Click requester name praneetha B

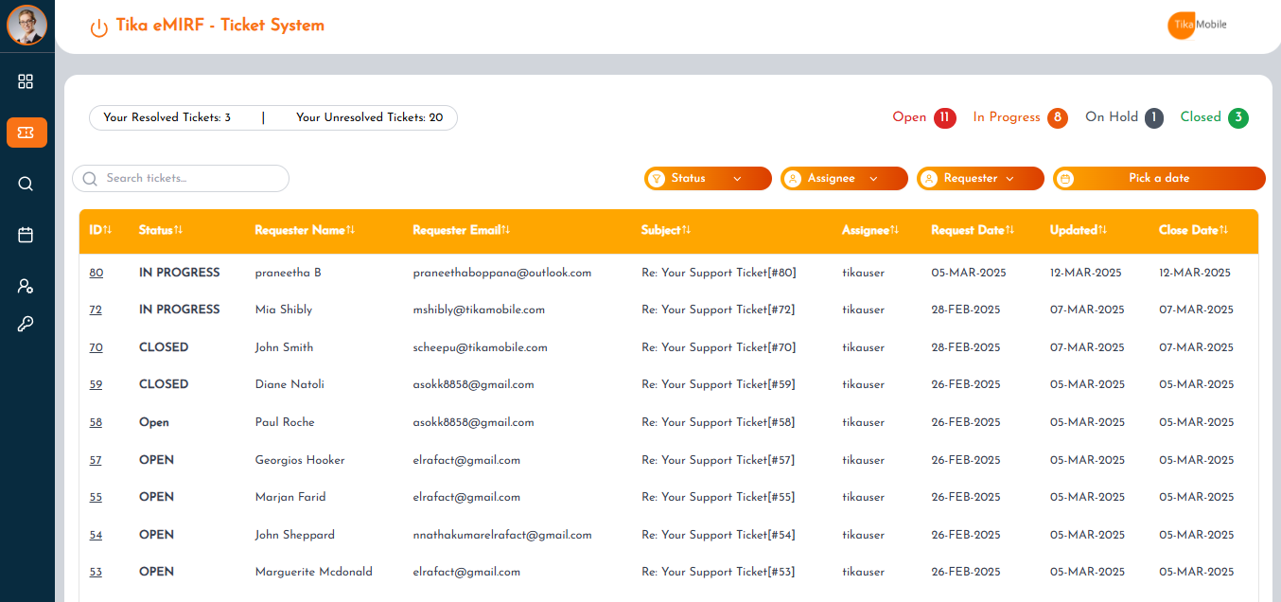289,273
